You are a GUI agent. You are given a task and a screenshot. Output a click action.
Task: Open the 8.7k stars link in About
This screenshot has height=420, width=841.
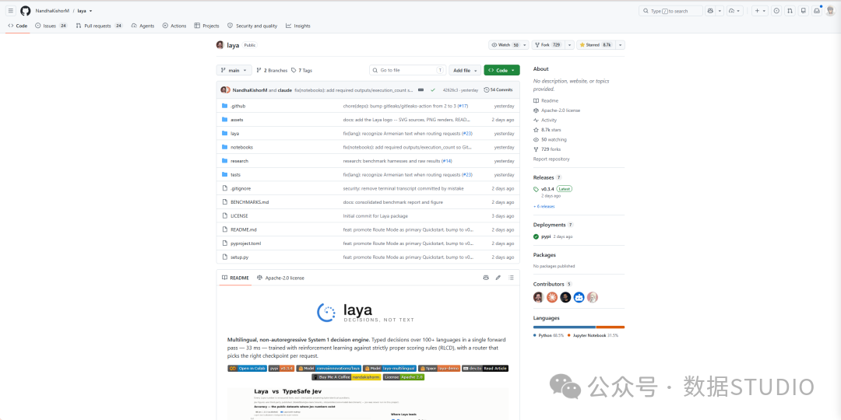[x=546, y=130]
